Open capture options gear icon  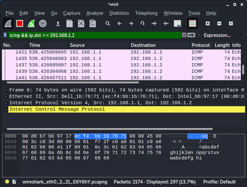click(x=43, y=23)
